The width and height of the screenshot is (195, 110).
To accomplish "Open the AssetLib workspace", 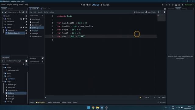I will tap(105, 5).
